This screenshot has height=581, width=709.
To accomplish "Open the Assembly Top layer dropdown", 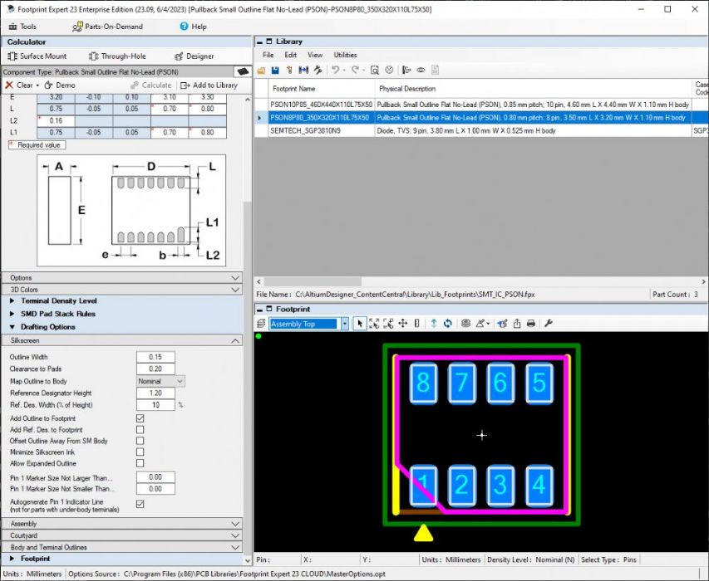I will (344, 324).
